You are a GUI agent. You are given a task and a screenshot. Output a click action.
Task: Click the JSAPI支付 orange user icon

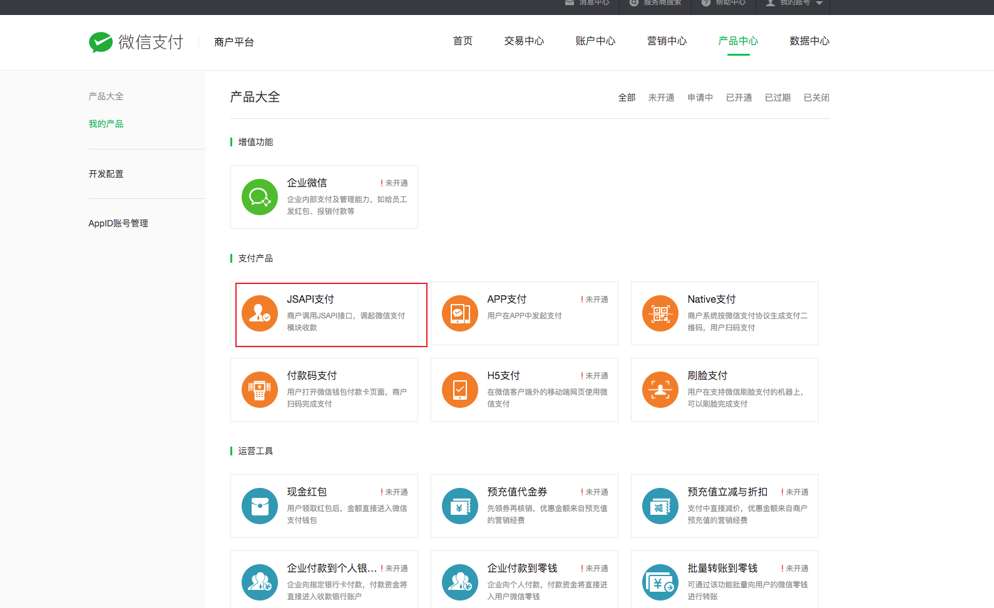[x=260, y=313]
